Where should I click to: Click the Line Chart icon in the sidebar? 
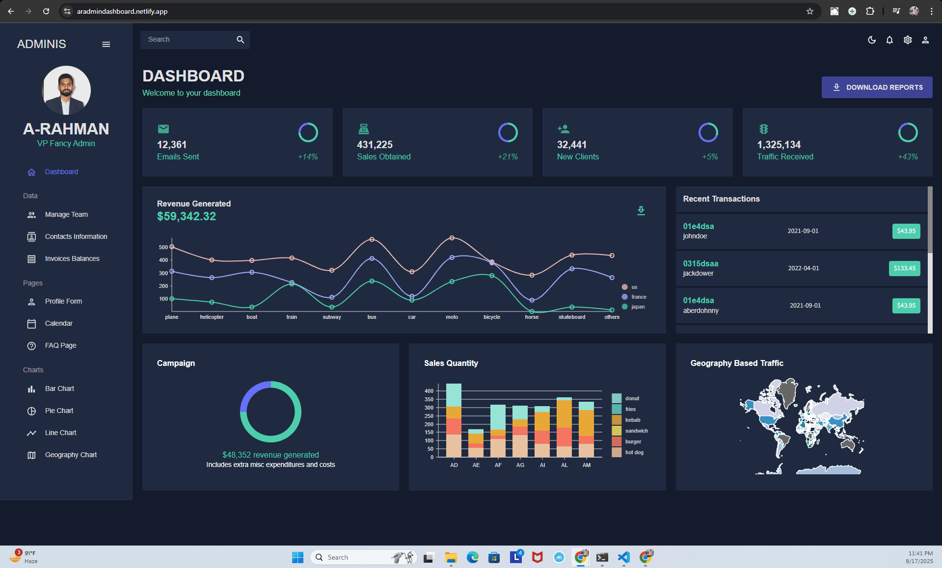(x=31, y=433)
